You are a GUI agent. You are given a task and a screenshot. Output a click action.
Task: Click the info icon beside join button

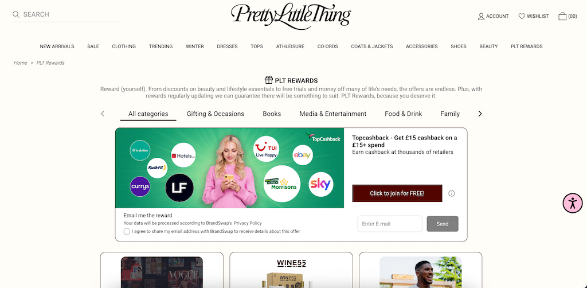point(452,193)
